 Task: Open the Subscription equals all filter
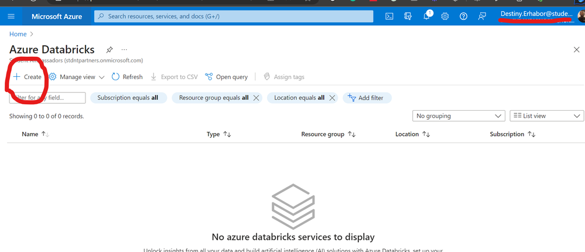click(128, 98)
